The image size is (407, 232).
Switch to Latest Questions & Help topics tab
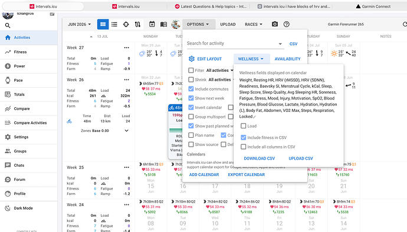pos(211,6)
